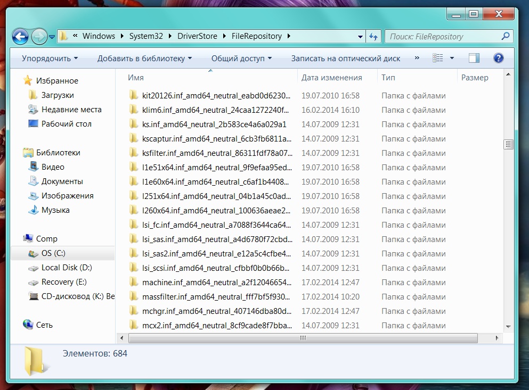Click the Windows breadcrumb segment
Viewport: 529px width, 390px height.
tap(99, 36)
